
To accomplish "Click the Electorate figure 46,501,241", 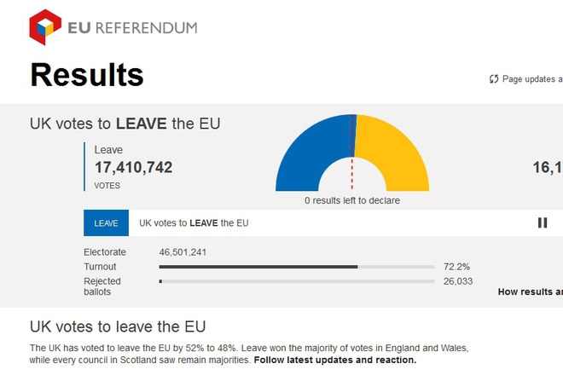I will pyautogui.click(x=183, y=252).
